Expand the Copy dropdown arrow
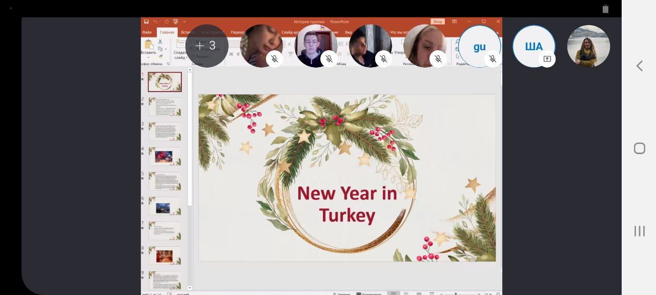This screenshot has width=656, height=295. click(166, 50)
